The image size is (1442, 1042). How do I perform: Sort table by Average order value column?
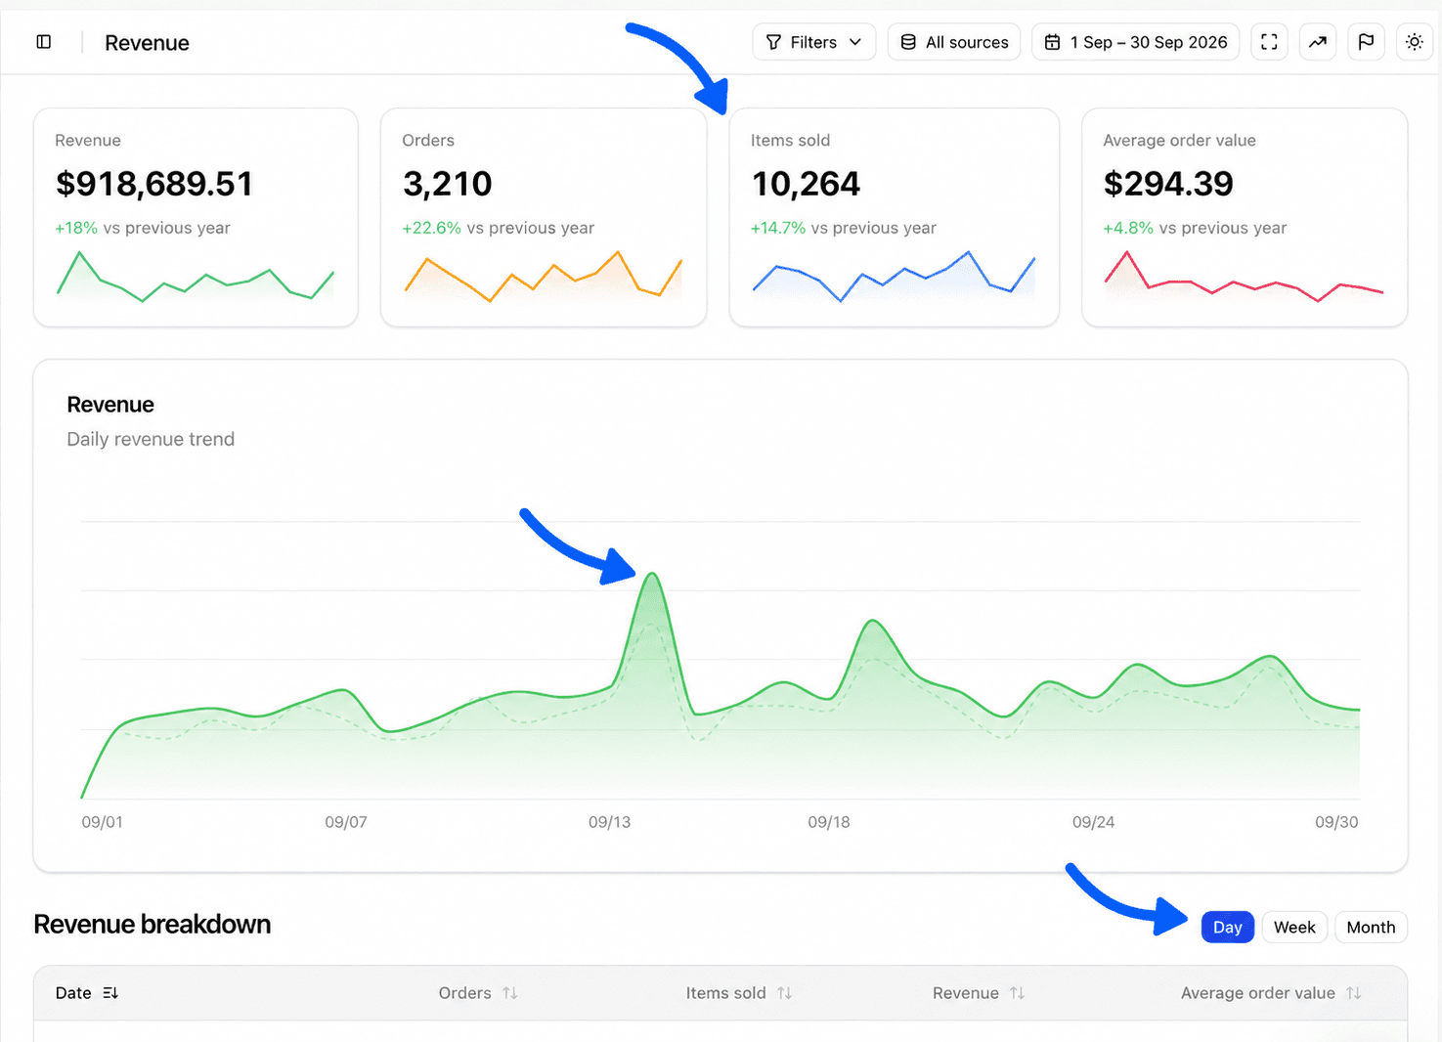click(1271, 993)
